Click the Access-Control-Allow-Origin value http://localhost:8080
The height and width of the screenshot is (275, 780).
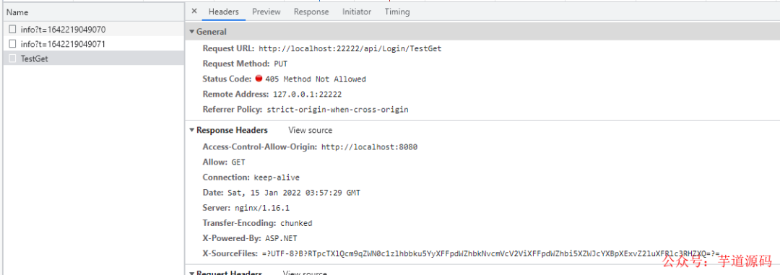(369, 147)
